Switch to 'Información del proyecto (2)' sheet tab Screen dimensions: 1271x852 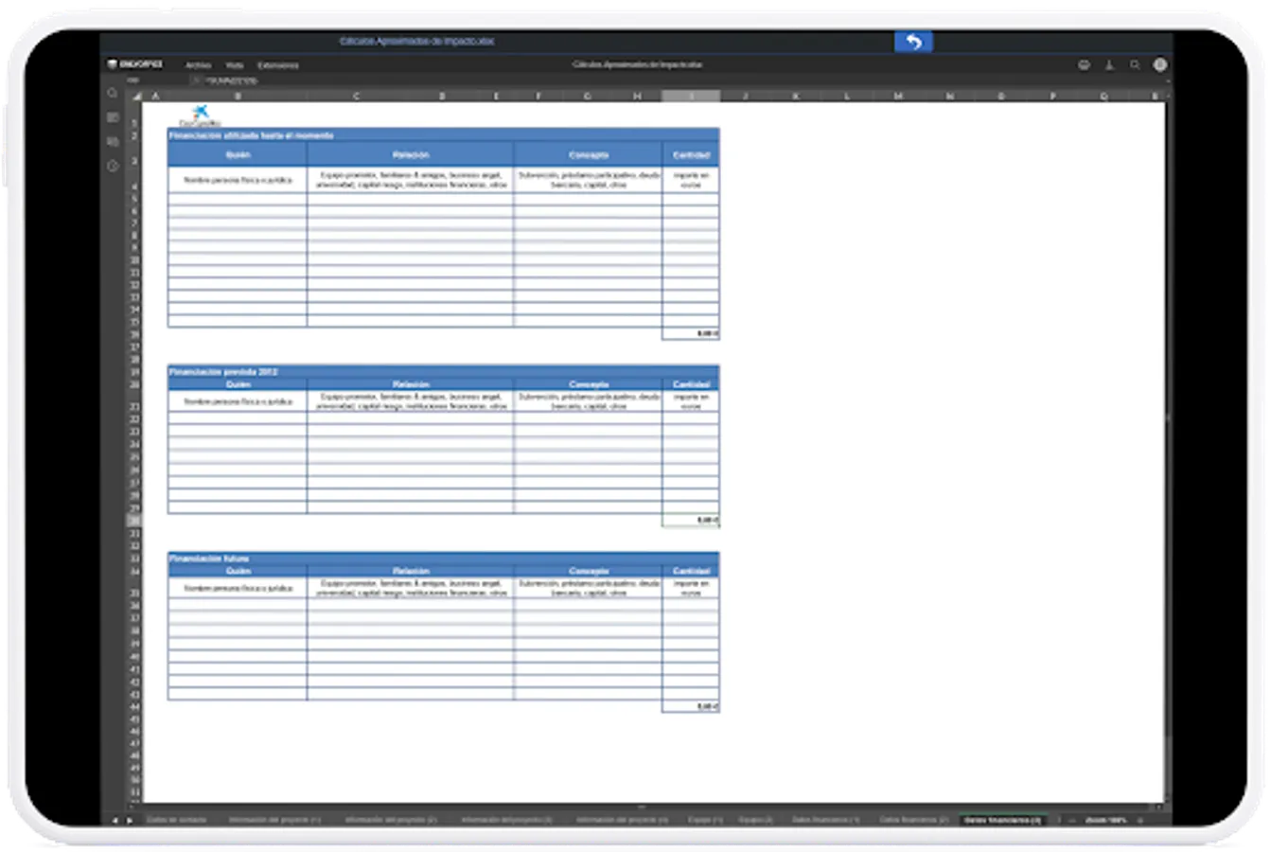click(391, 820)
